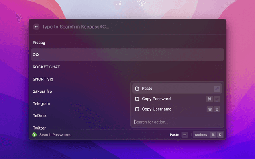255x159 pixels.
Task: Click the Paste document icon
Action: click(x=137, y=89)
